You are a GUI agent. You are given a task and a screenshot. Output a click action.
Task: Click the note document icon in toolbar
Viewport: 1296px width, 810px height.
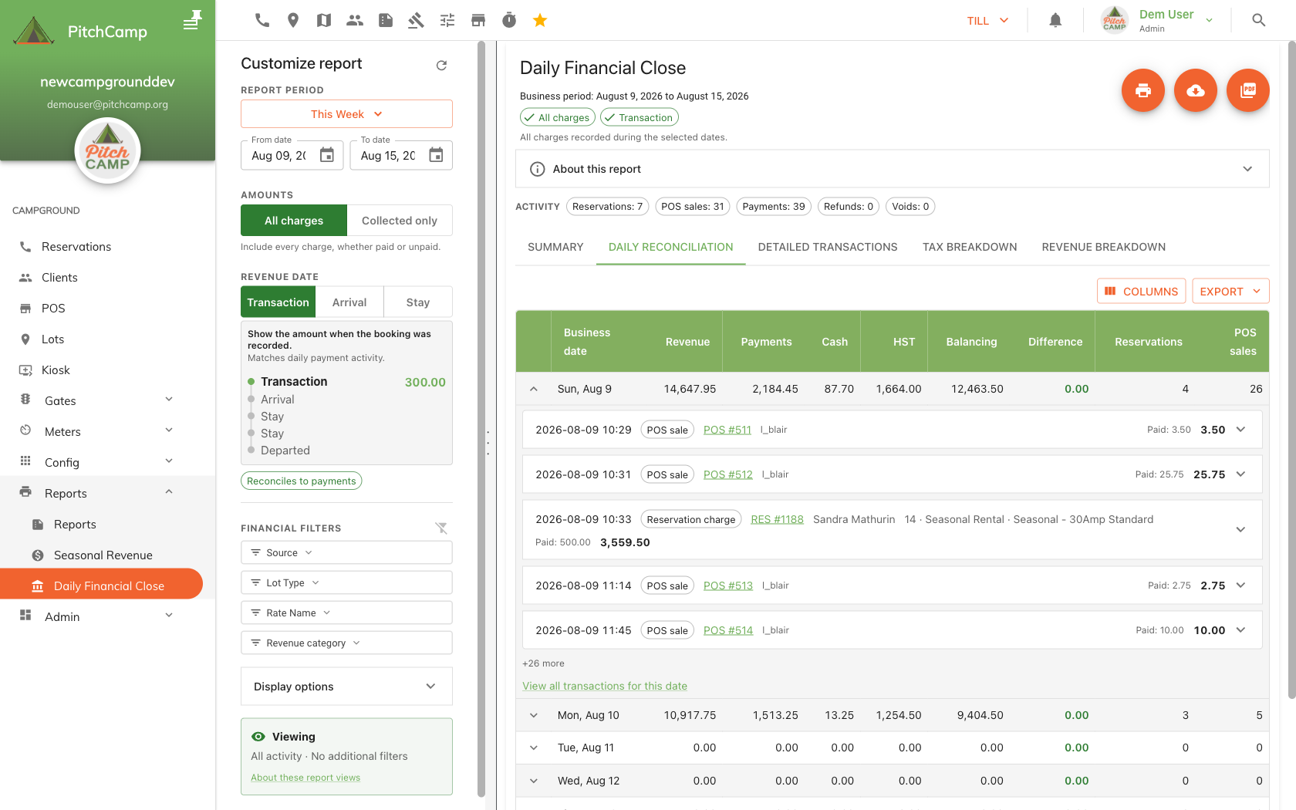pos(386,20)
